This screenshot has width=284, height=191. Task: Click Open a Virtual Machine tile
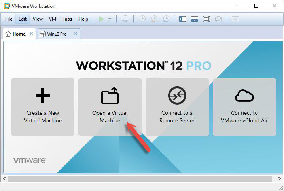pyautogui.click(x=110, y=107)
